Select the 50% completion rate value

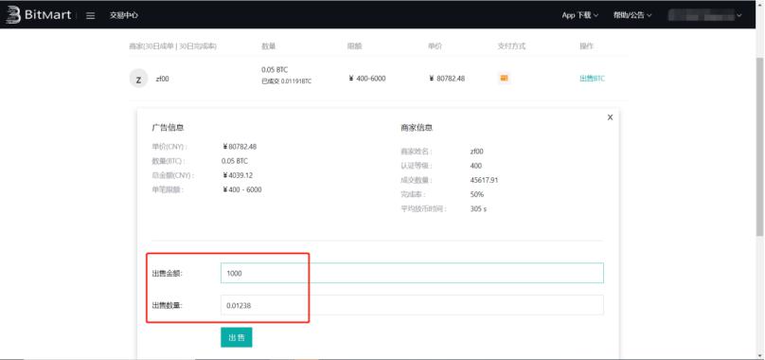(x=476, y=194)
